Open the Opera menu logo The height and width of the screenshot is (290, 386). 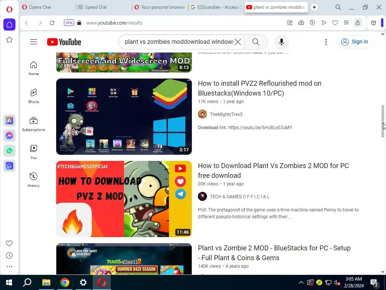[x=9, y=9]
